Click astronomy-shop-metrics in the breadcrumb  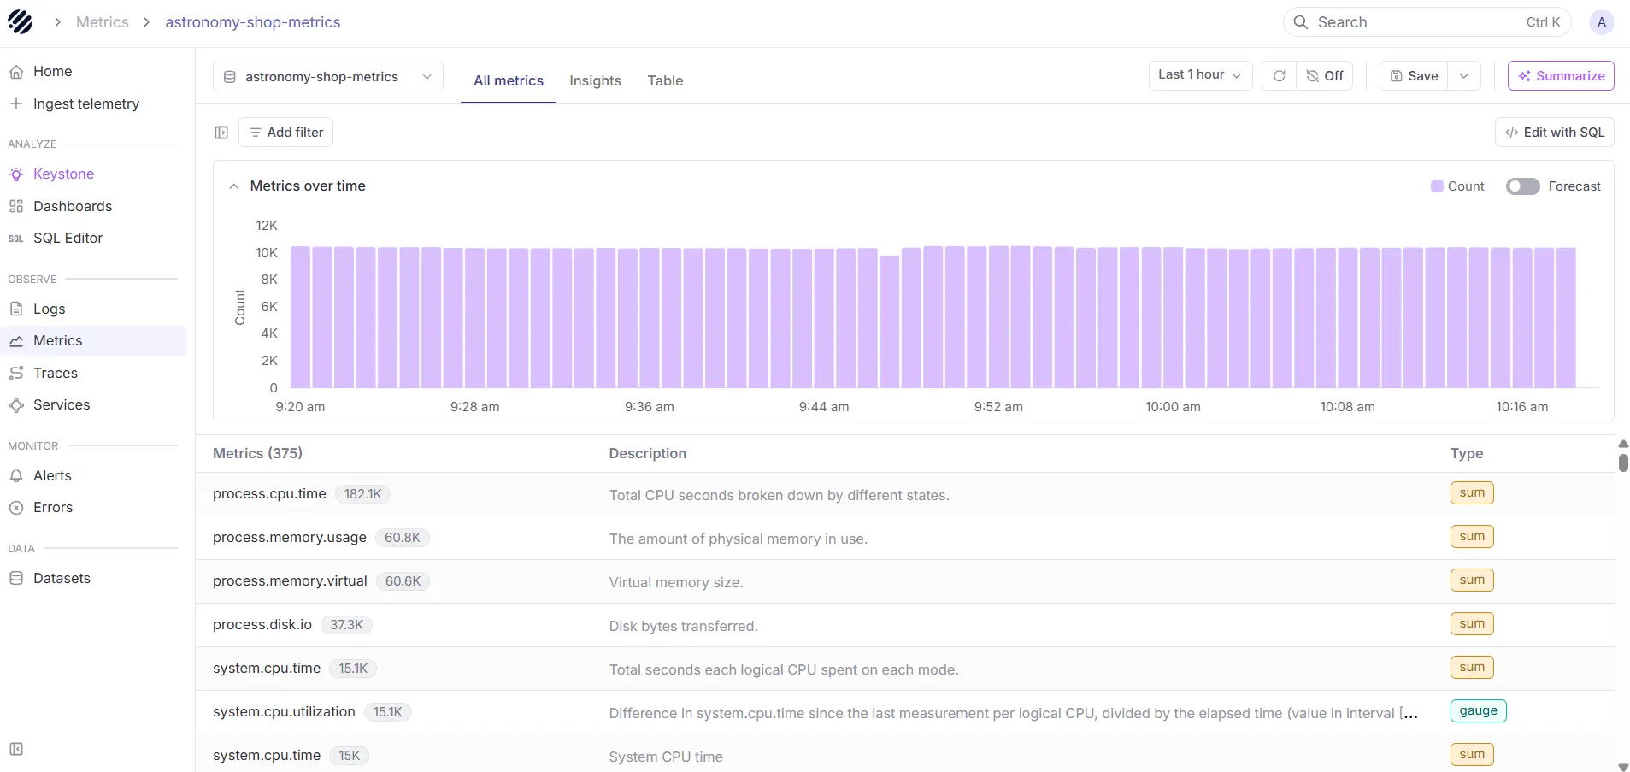(253, 22)
